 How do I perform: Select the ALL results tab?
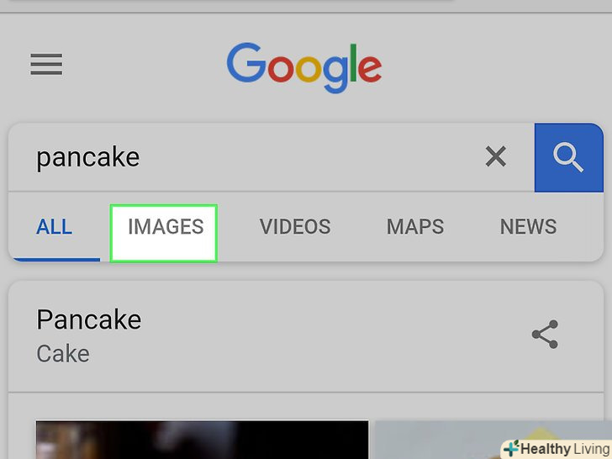[x=54, y=227]
